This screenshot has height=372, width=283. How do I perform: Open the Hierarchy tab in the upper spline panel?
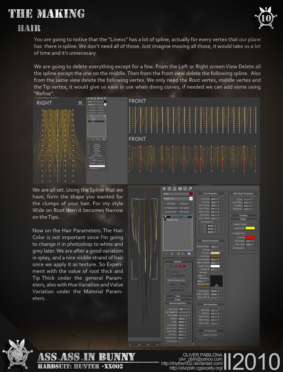[x=95, y=98]
